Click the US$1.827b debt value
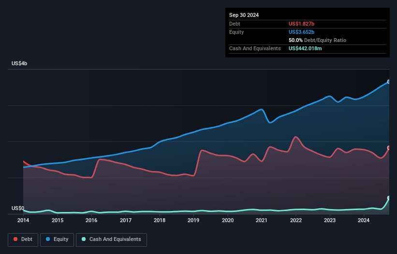The width and height of the screenshot is (397, 254). [301, 24]
